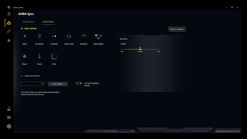247x139 pixels.
Task: Select the Music lighting effect
Action: [25, 56]
